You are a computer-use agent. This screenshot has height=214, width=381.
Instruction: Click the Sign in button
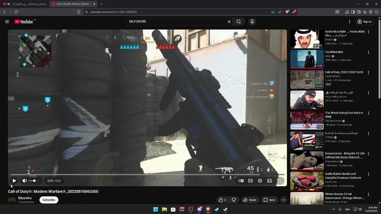[x=364, y=22]
